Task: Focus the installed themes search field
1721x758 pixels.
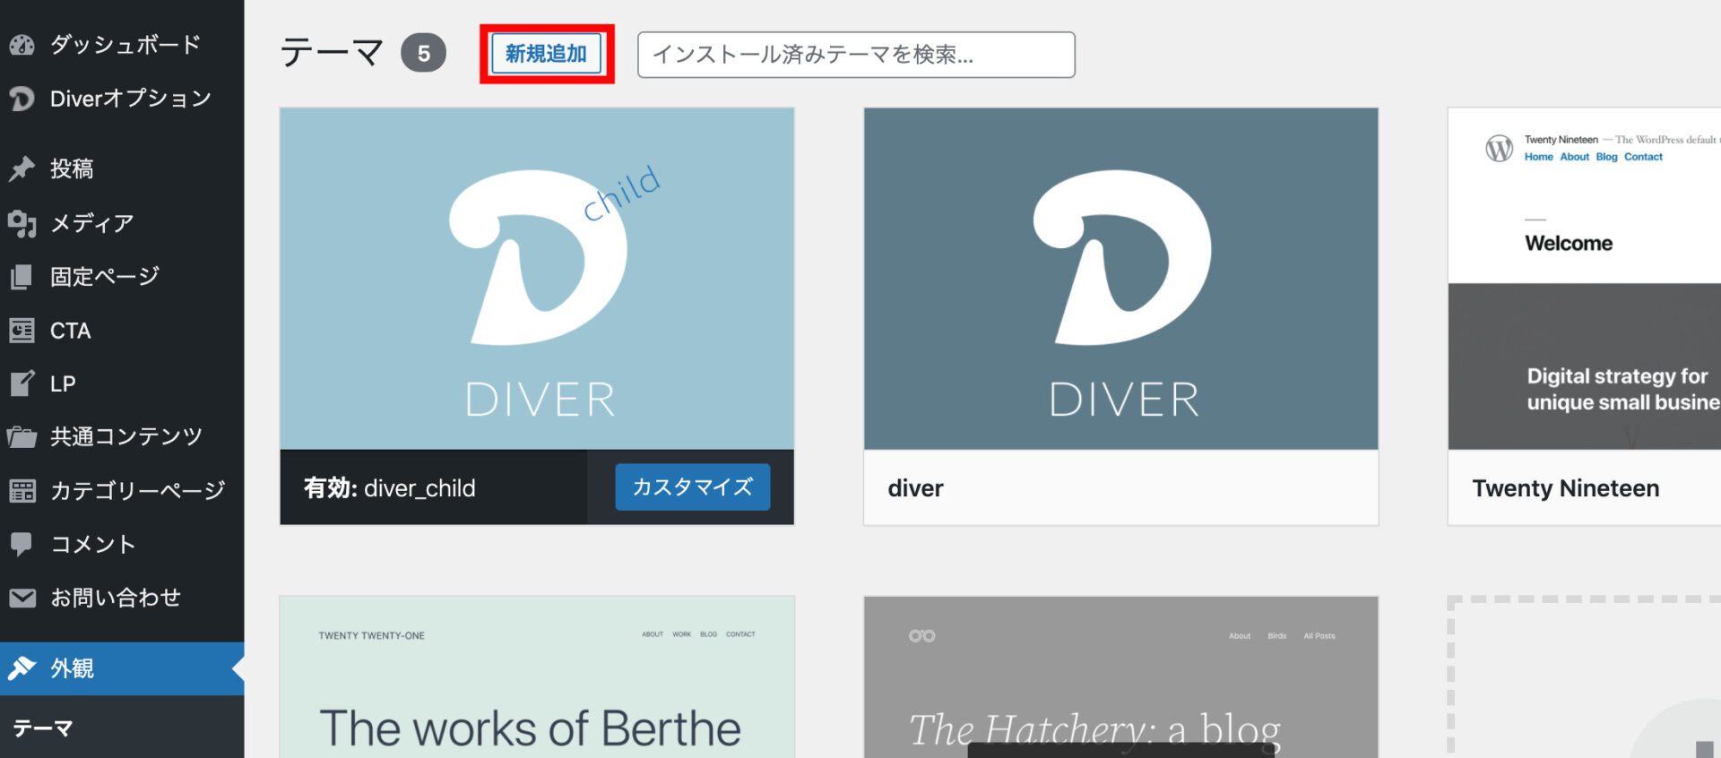Action: (855, 55)
